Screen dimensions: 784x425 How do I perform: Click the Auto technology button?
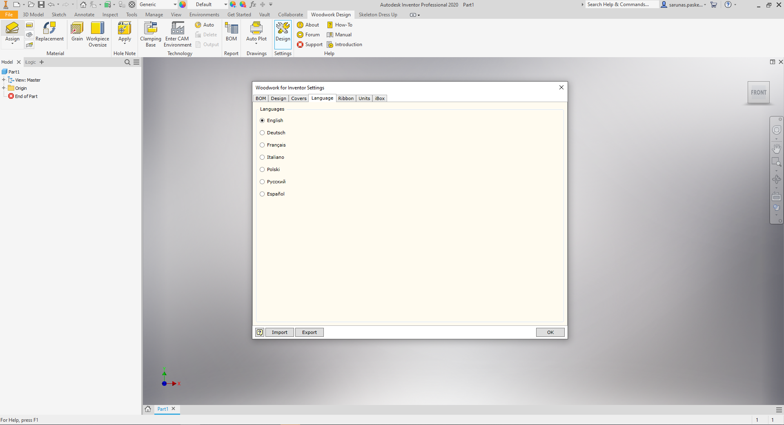(x=204, y=25)
